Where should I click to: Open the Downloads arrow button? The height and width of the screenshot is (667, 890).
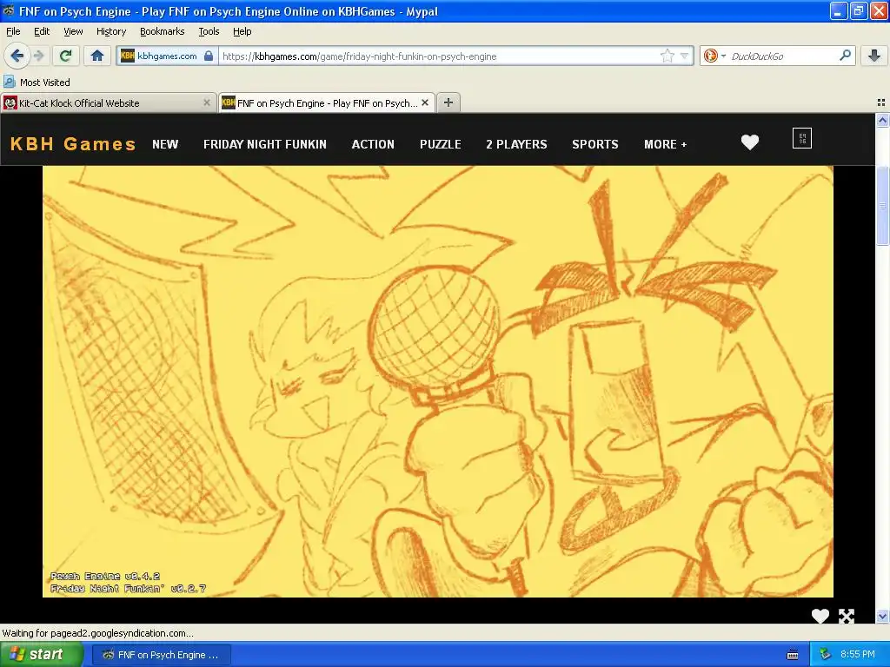point(874,56)
